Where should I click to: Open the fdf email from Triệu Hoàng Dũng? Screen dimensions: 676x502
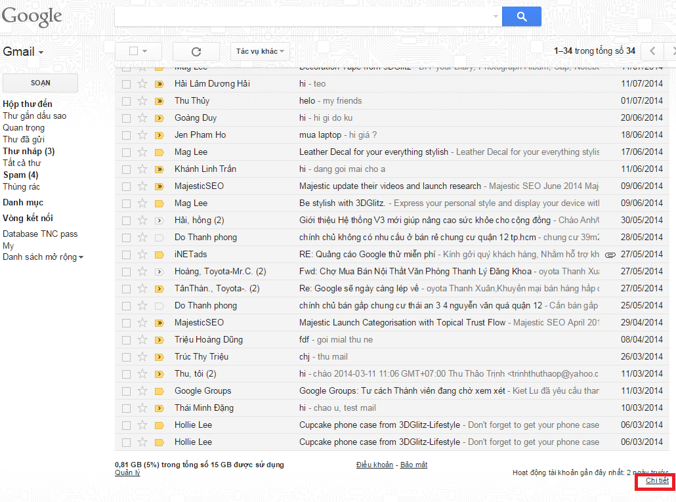(392, 339)
